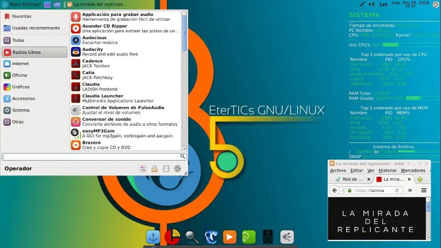
Task: Open easyMP3Gain application
Action: point(126,133)
